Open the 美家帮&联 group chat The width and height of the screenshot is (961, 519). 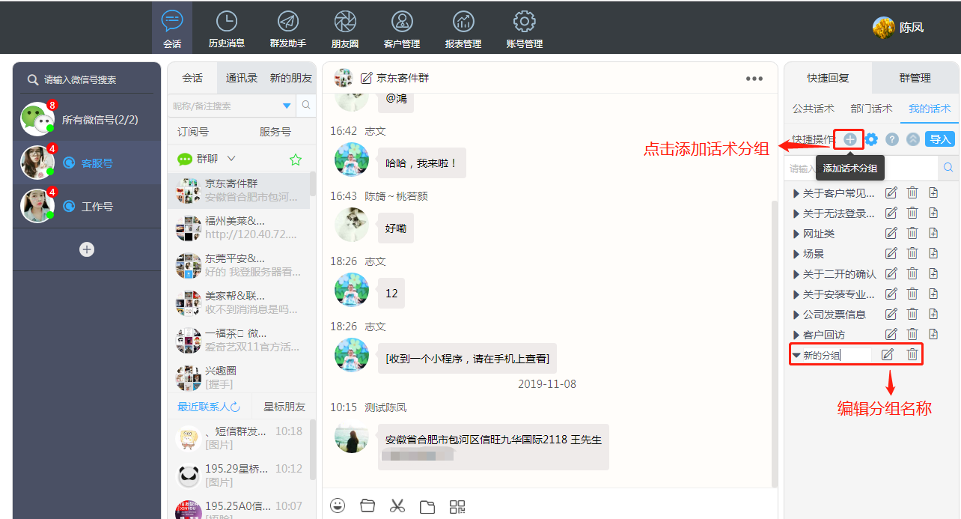tap(239, 303)
